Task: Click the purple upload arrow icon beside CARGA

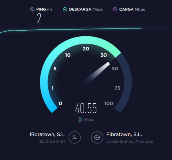Action: pos(115,9)
